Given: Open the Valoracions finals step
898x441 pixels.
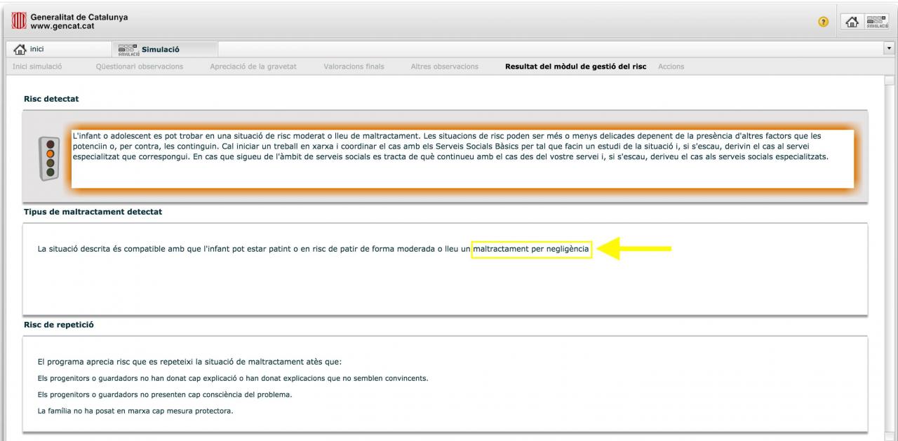Looking at the screenshot, I should coord(354,67).
